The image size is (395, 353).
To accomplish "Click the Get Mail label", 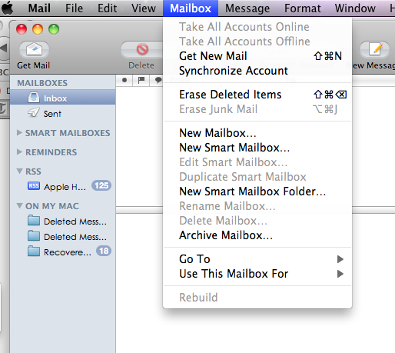I will tap(33, 65).
